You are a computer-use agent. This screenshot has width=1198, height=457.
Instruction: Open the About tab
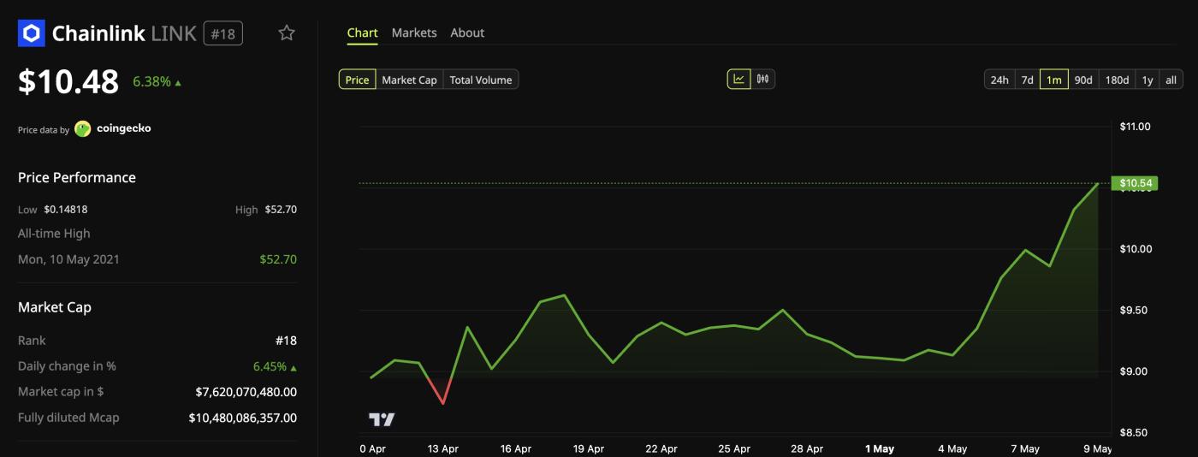pyautogui.click(x=467, y=33)
